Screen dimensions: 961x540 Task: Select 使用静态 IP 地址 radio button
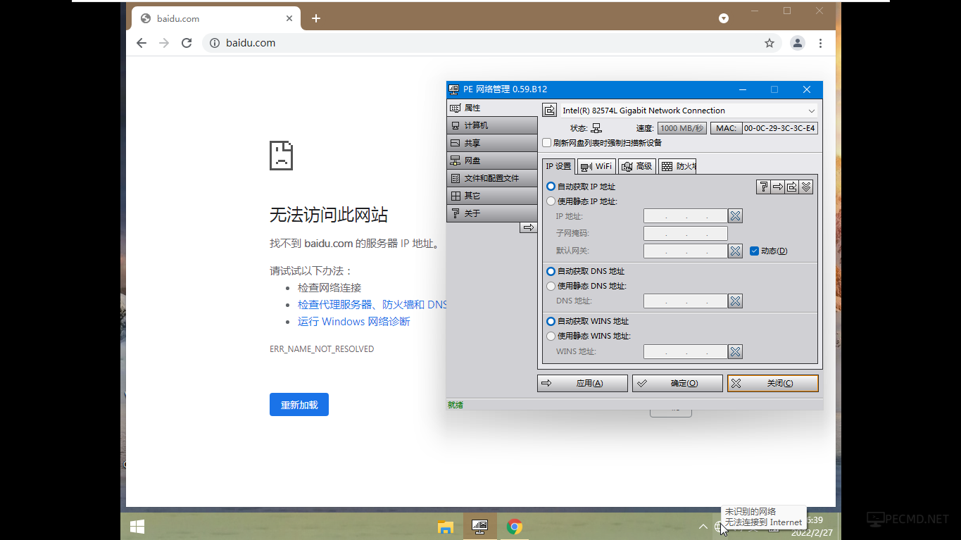point(551,201)
